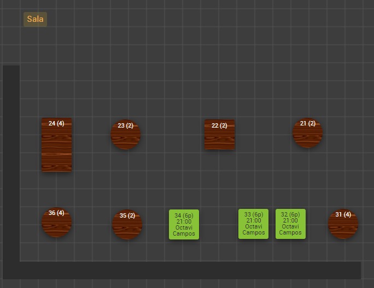Select square table 22 (2)
This screenshot has width=374, height=288.
pyautogui.click(x=219, y=135)
